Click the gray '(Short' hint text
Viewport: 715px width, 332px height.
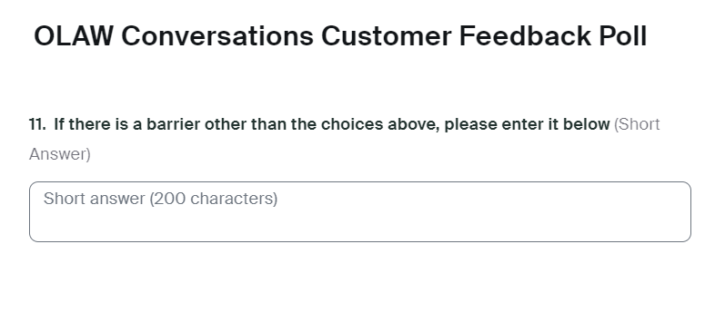point(637,124)
